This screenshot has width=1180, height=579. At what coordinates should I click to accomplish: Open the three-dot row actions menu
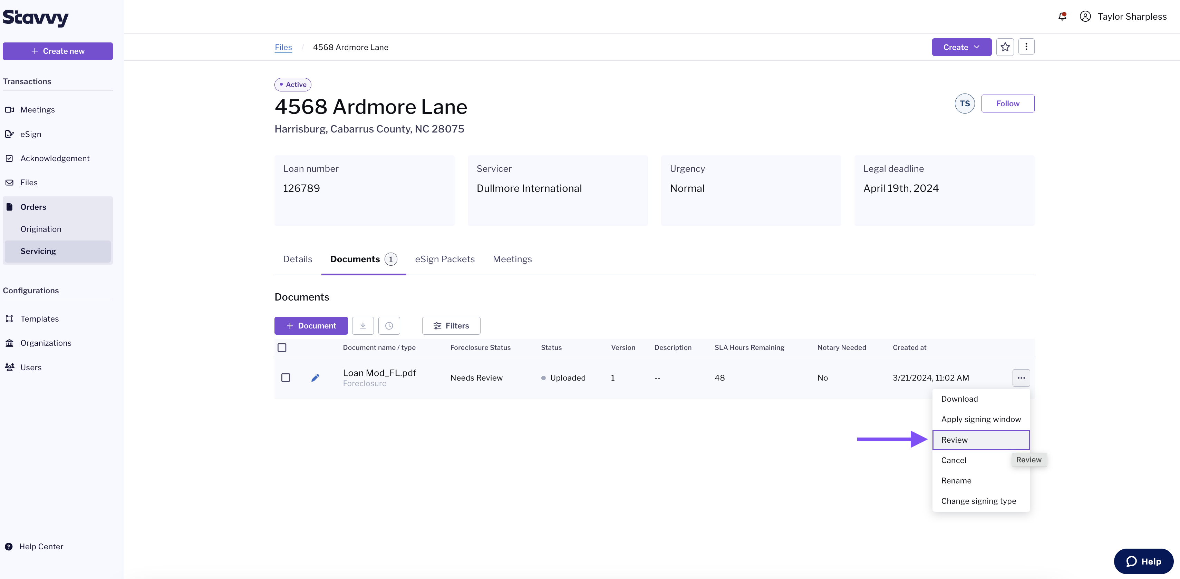(x=1021, y=378)
